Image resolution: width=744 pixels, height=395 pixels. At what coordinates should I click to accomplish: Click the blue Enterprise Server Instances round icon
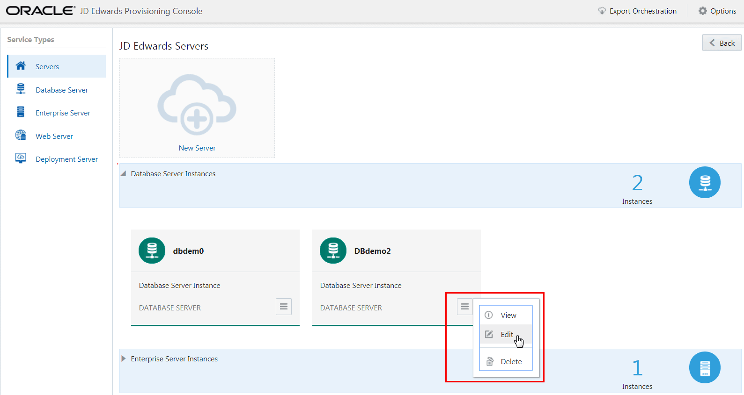[705, 367]
